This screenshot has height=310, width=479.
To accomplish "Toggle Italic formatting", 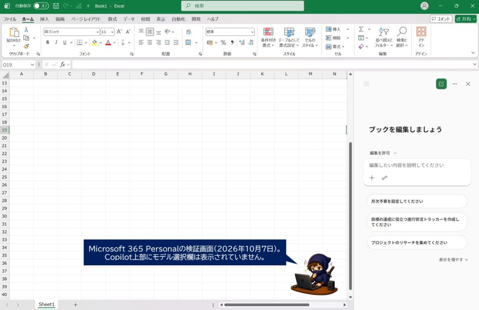I will point(56,42).
